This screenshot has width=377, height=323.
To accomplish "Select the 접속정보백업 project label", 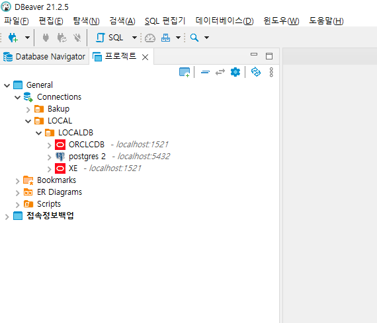I will coord(50,215).
